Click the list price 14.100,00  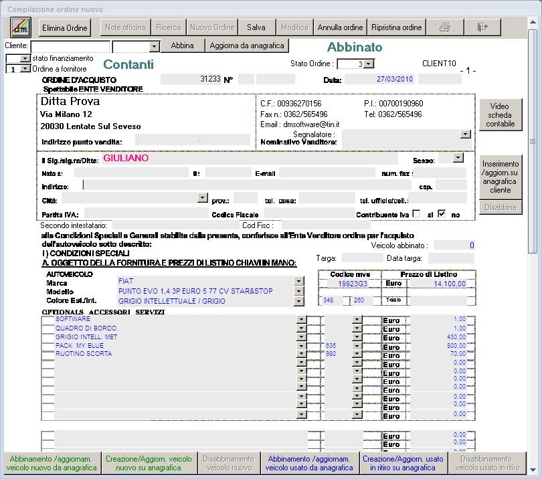point(450,284)
